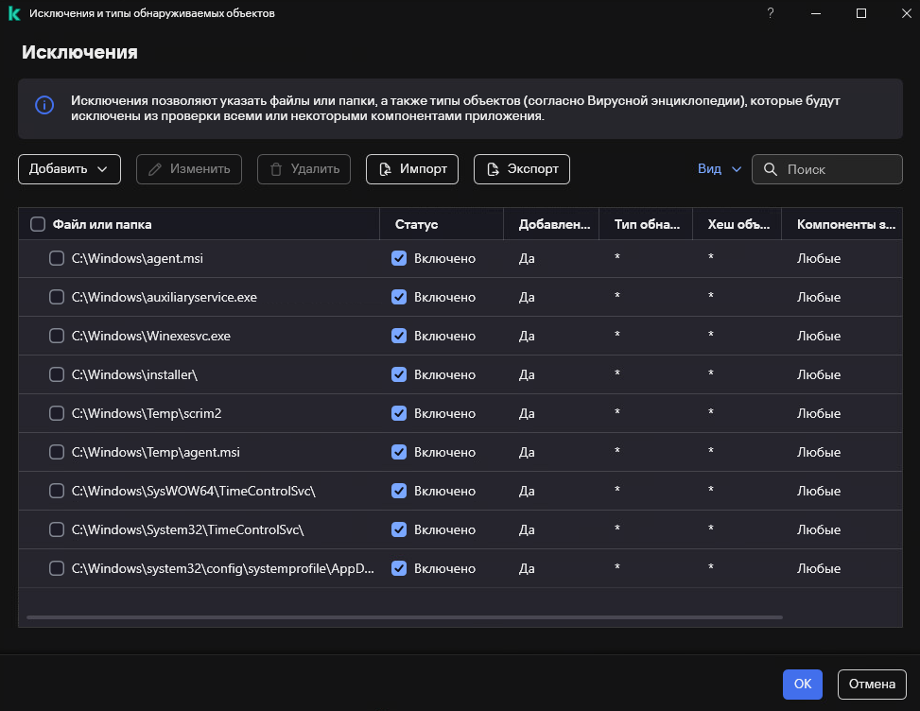Expand the Вид view menu
920x711 pixels.
[x=720, y=169]
